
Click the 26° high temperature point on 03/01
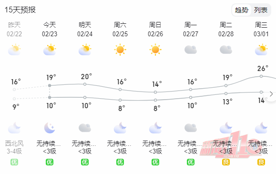(261, 76)
